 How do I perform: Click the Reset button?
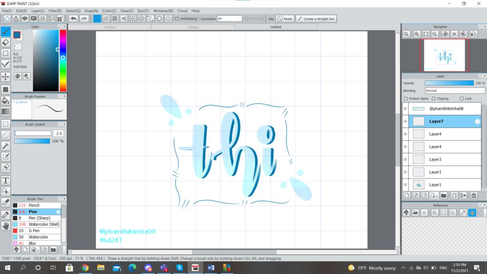pyautogui.click(x=285, y=19)
